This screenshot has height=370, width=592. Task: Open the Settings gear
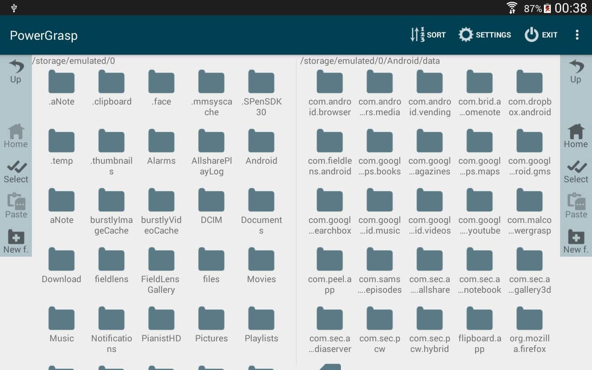click(x=484, y=35)
